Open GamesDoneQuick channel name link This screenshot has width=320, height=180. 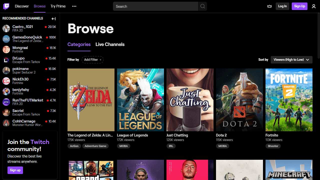[x=27, y=37]
